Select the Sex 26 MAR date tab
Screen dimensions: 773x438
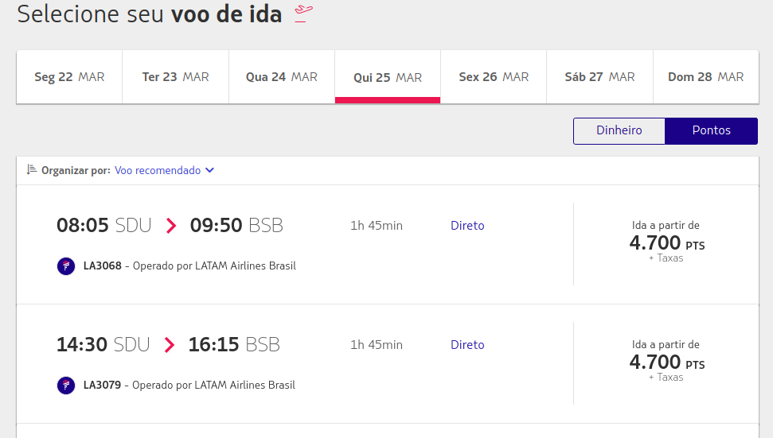click(494, 77)
